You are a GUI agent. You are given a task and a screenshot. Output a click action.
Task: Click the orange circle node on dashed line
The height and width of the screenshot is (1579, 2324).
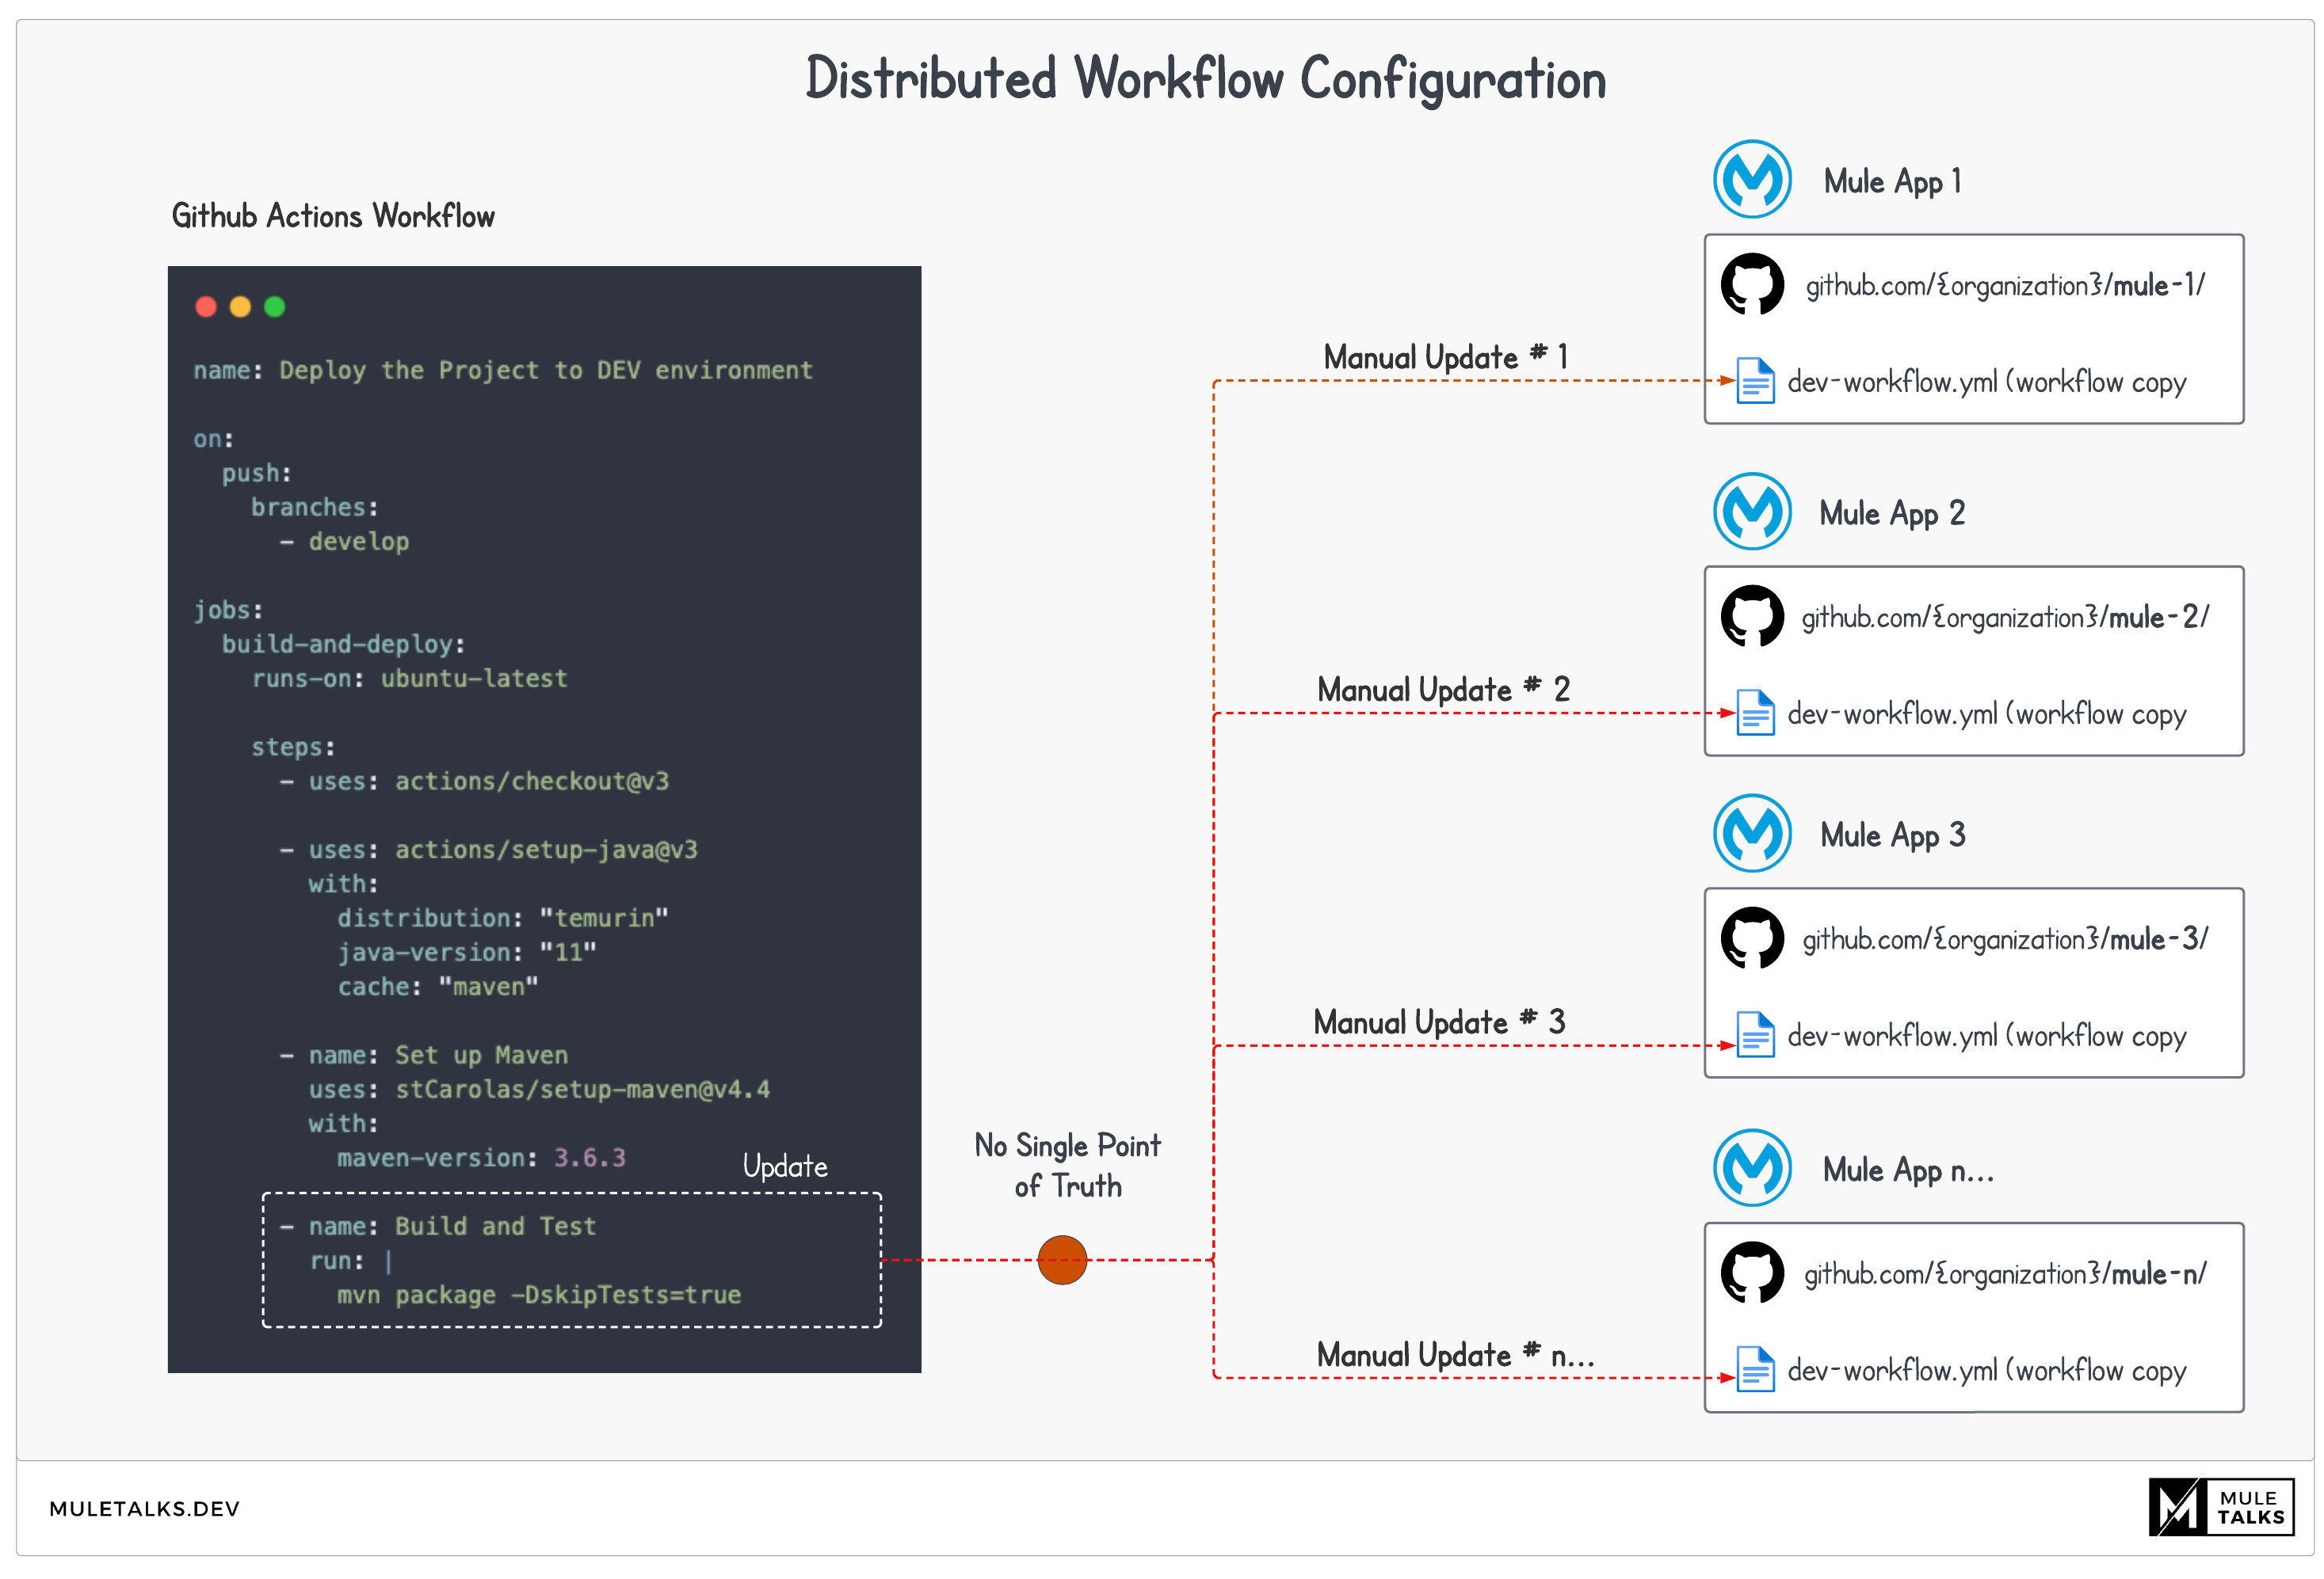pos(1062,1260)
